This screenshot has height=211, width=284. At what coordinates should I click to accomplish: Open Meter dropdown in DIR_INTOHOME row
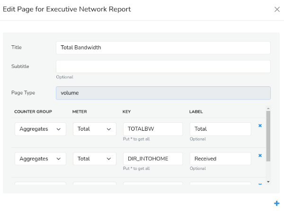95,159
